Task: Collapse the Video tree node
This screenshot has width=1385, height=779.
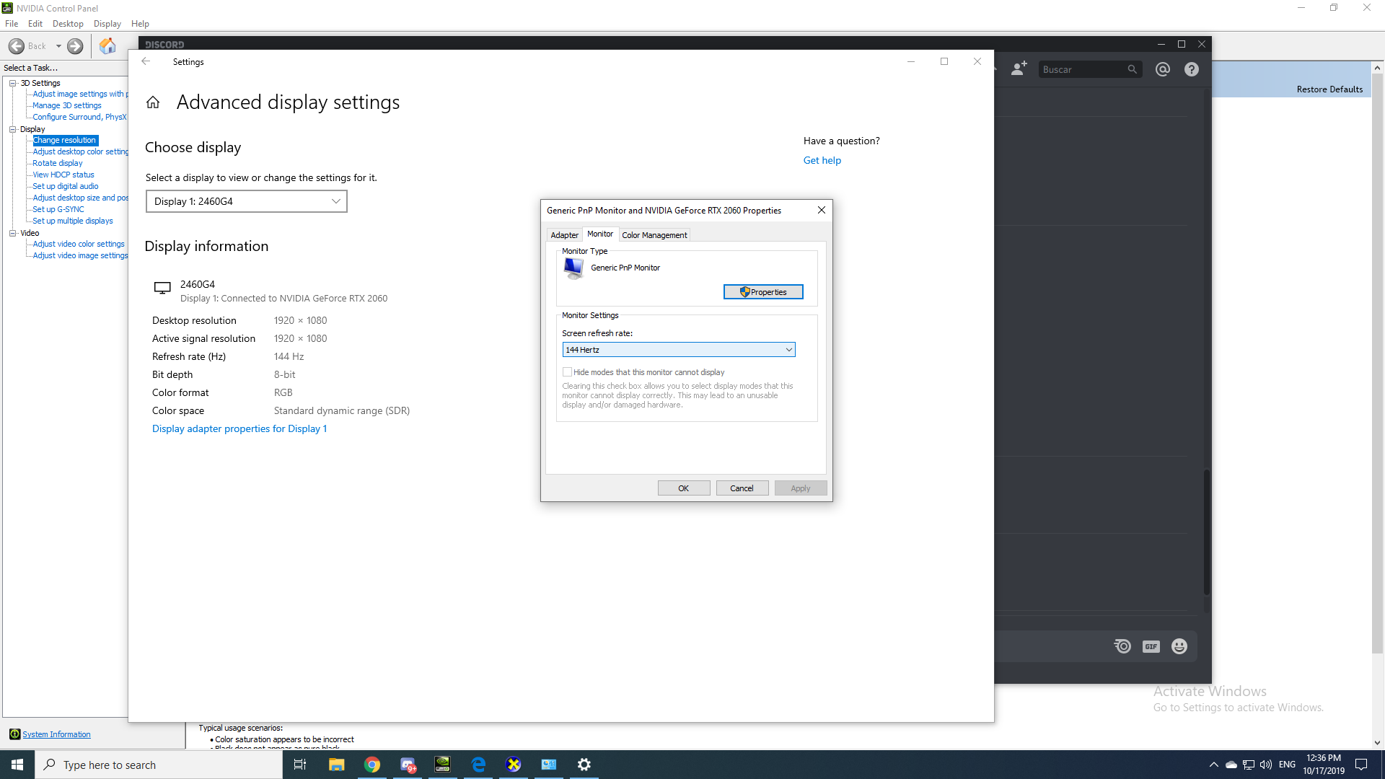Action: click(x=13, y=233)
